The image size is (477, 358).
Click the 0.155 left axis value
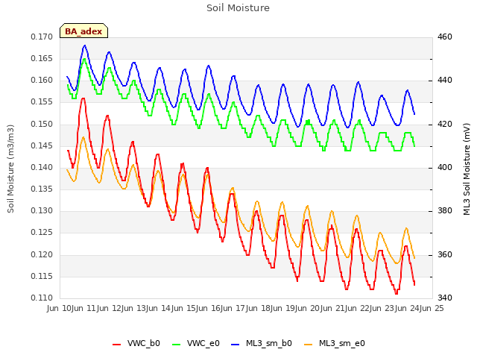(x=42, y=102)
